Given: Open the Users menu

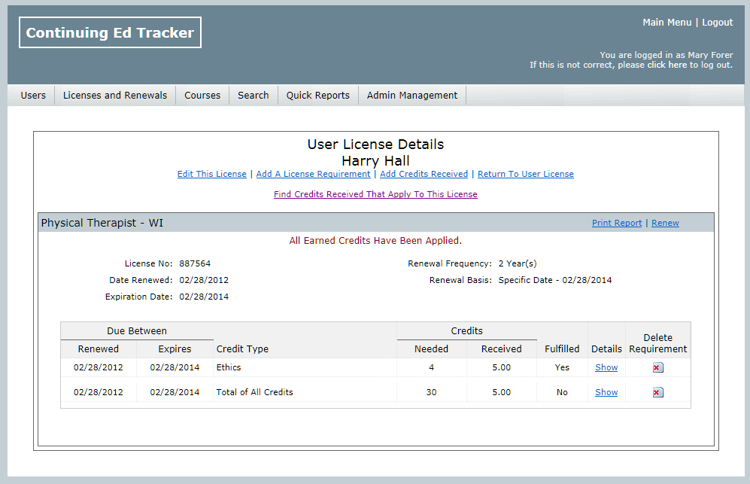Looking at the screenshot, I should pos(33,96).
